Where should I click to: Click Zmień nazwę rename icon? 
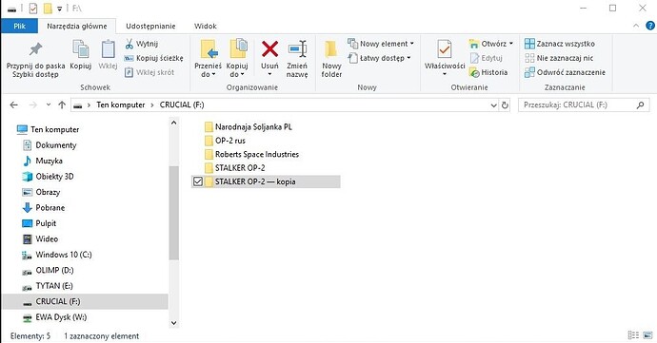(297, 49)
